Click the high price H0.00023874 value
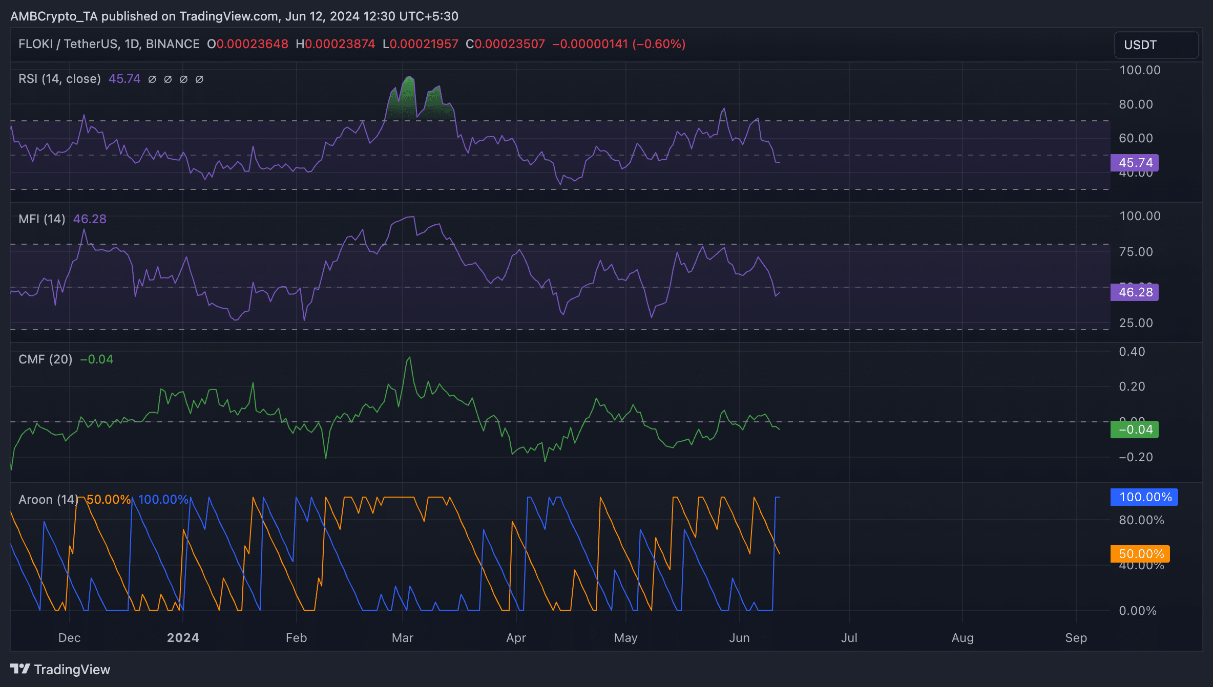Screen dimensions: 1213x687 pos(336,44)
